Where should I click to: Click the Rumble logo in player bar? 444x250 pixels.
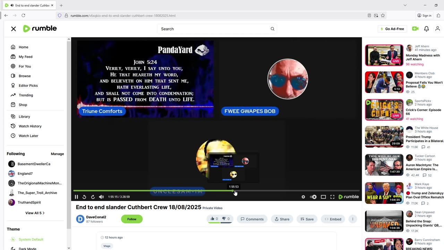[349, 197]
